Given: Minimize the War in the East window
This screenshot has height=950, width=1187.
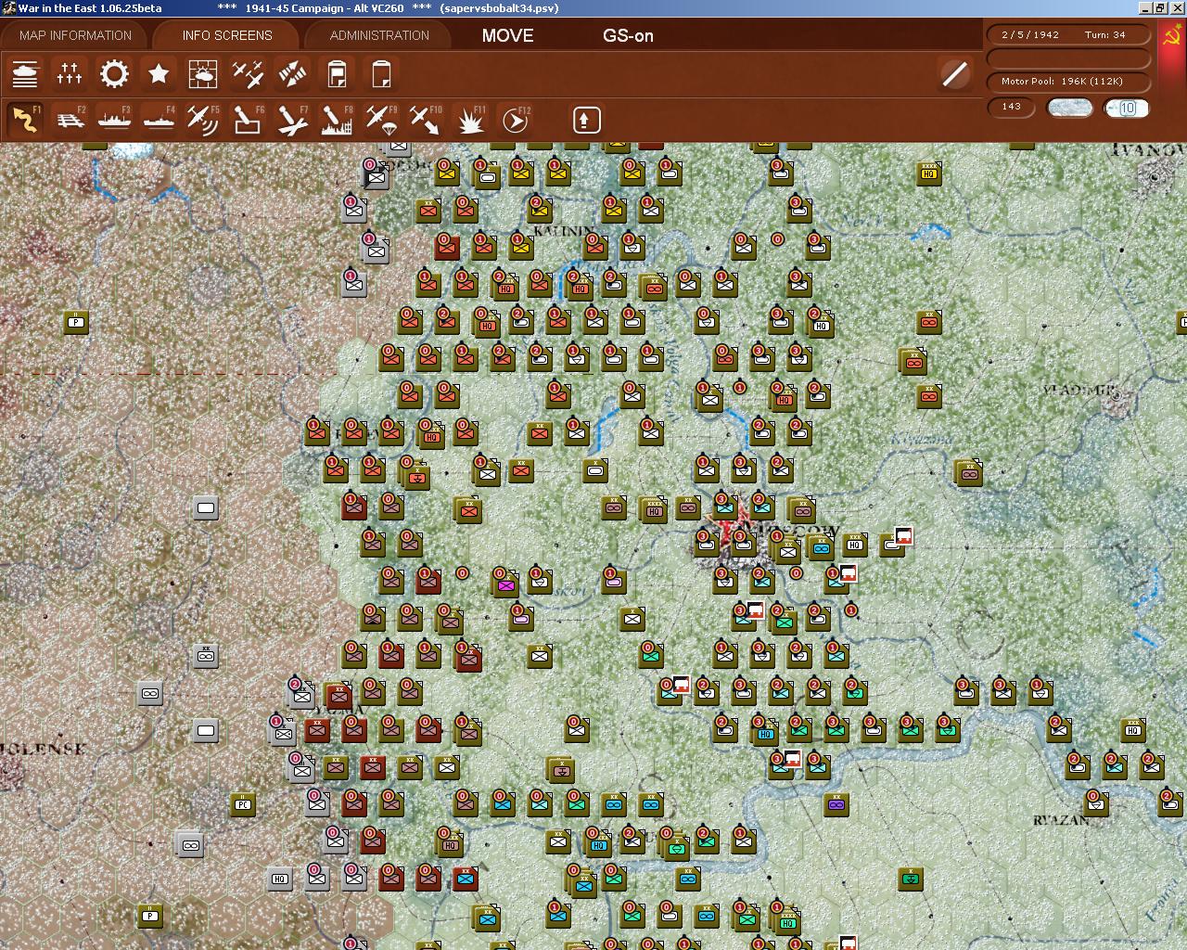Looking at the screenshot, I should pyautogui.click(x=1145, y=7).
